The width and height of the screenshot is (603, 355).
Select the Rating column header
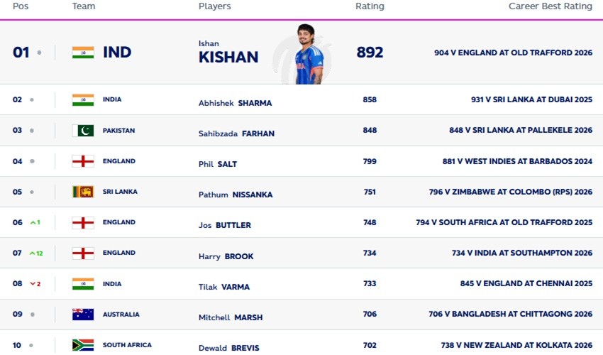pyautogui.click(x=370, y=6)
